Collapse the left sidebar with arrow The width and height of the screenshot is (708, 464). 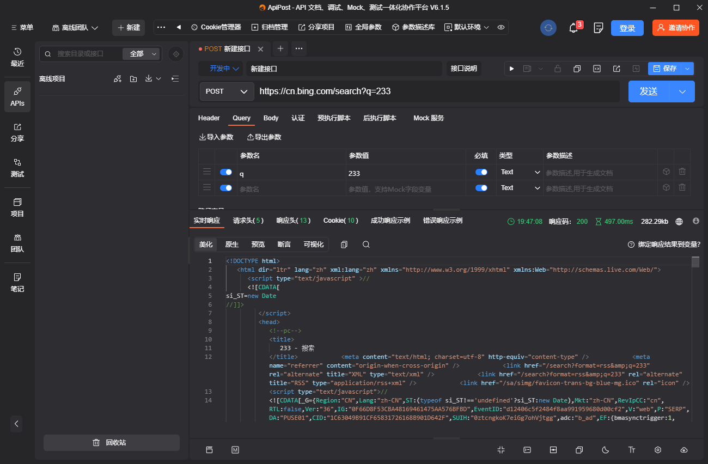pyautogui.click(x=16, y=424)
